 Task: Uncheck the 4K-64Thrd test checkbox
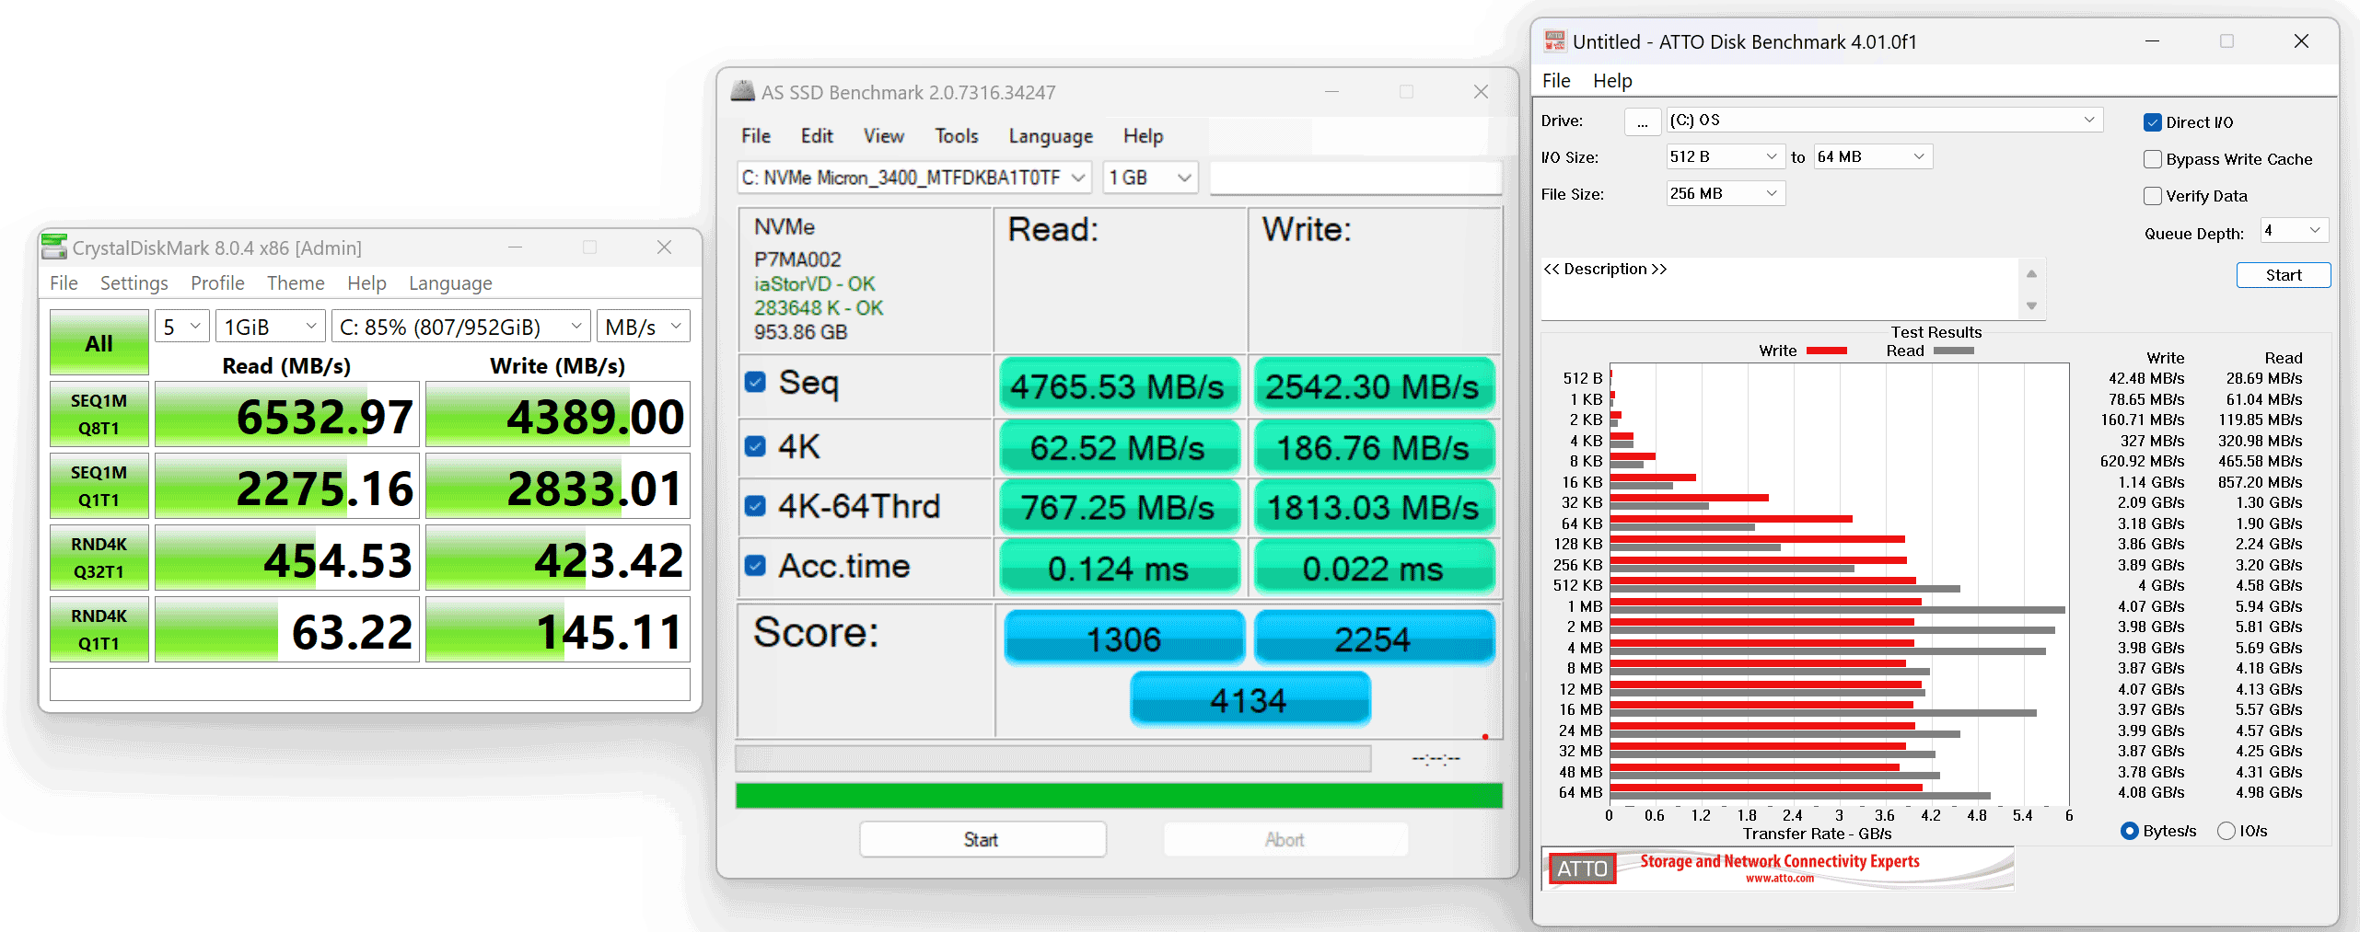(x=755, y=506)
